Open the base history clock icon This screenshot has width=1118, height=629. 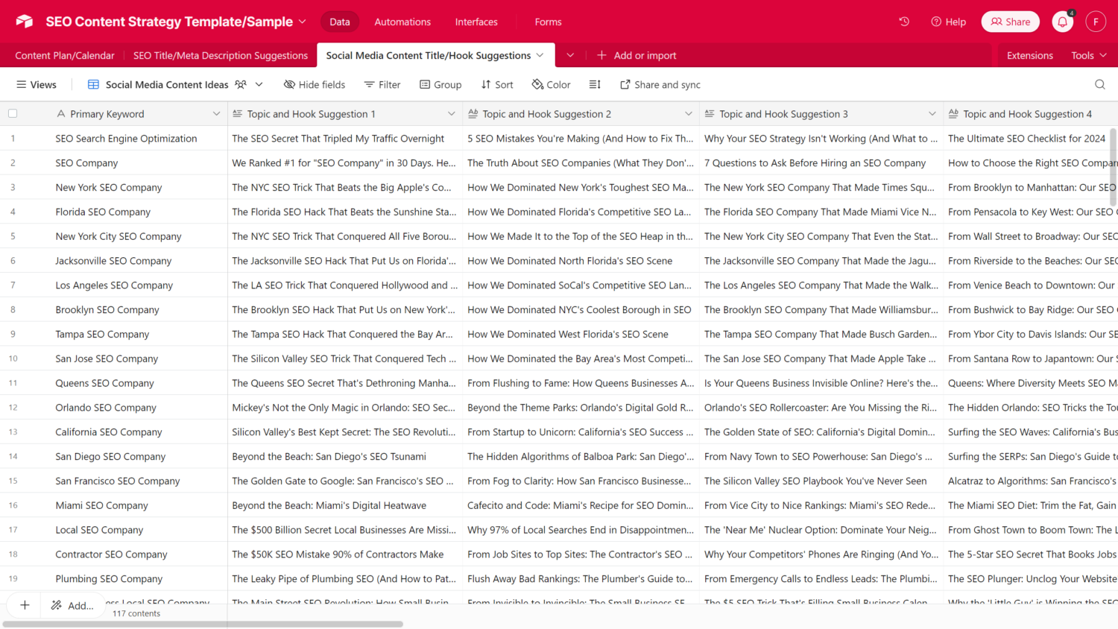[x=904, y=22]
